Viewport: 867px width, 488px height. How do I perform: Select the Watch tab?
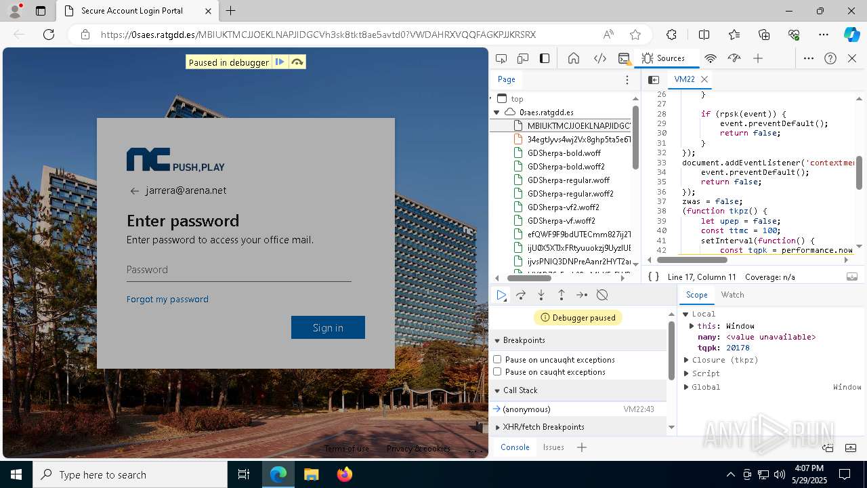[x=732, y=295]
